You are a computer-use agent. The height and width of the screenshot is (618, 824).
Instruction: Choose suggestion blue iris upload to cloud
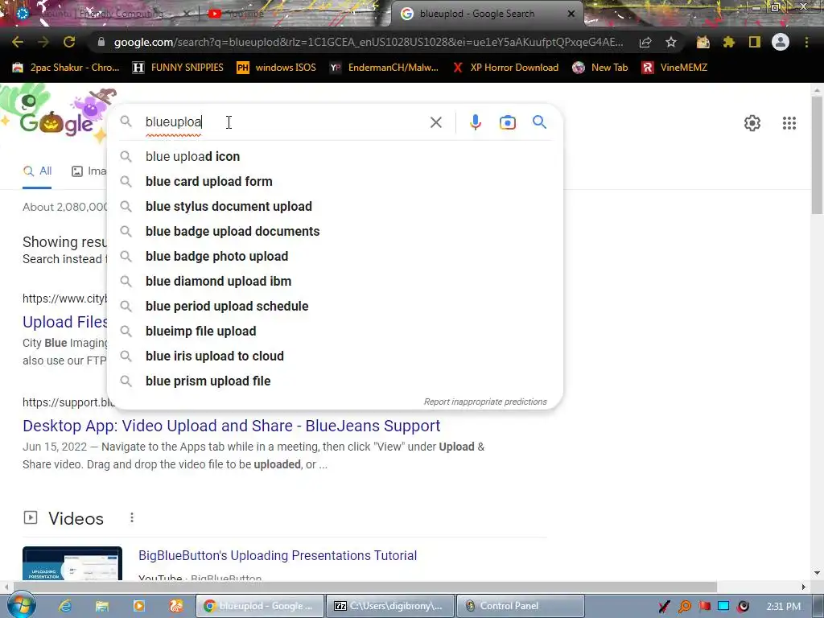tap(335, 356)
